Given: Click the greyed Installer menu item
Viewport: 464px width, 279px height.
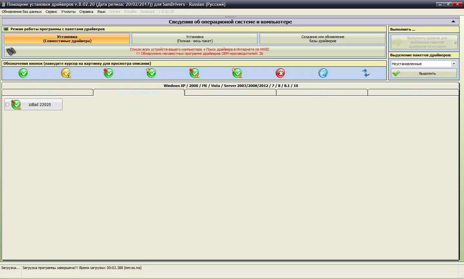Looking at the screenshot, I should 130,12.
